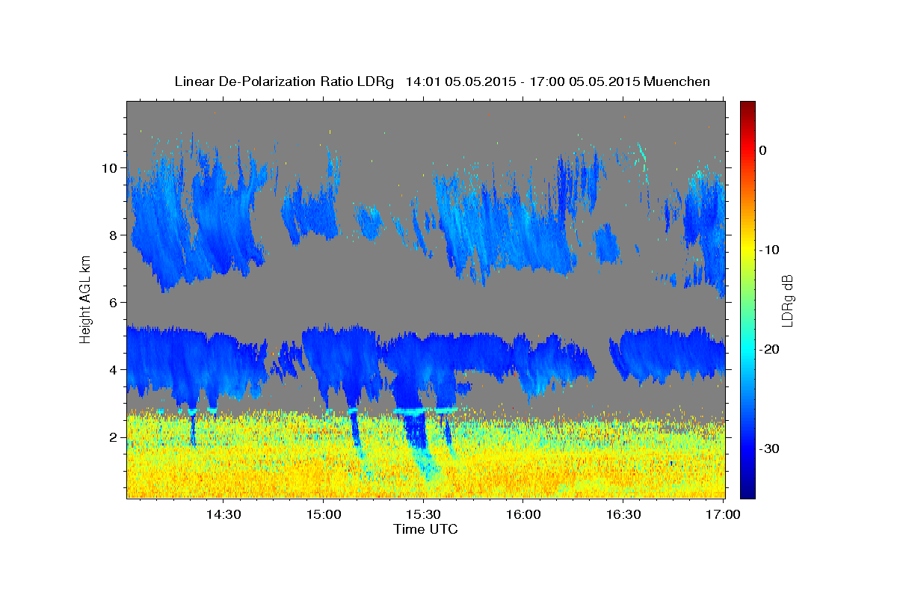Screen dimensions: 897x598
Task: Click the 'Height AGL km' axis label
Action: click(86, 300)
